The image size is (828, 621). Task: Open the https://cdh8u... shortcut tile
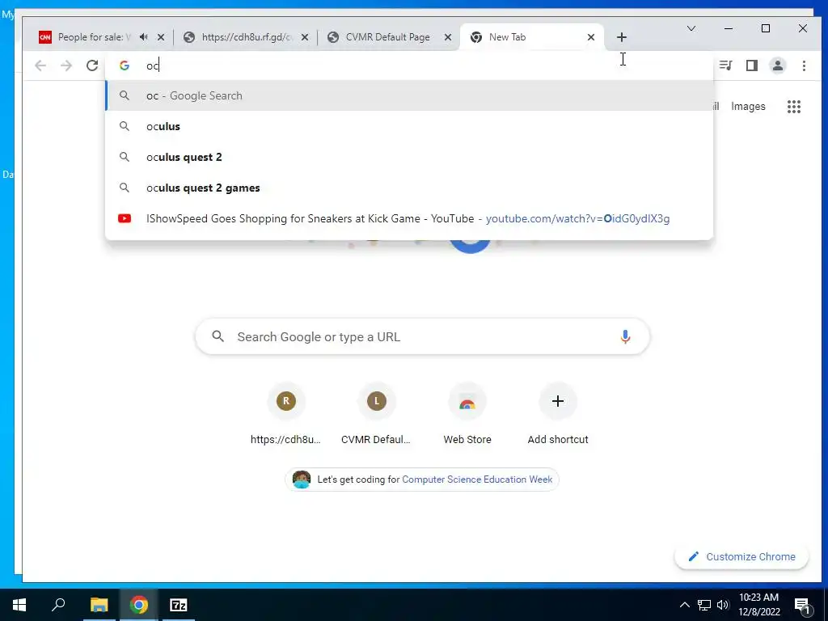285,415
